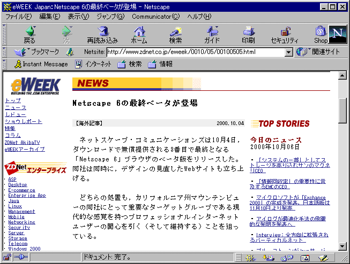This screenshot has width=350, height=264.
Task: Print the page with 印刷 icon
Action: pyautogui.click(x=248, y=35)
